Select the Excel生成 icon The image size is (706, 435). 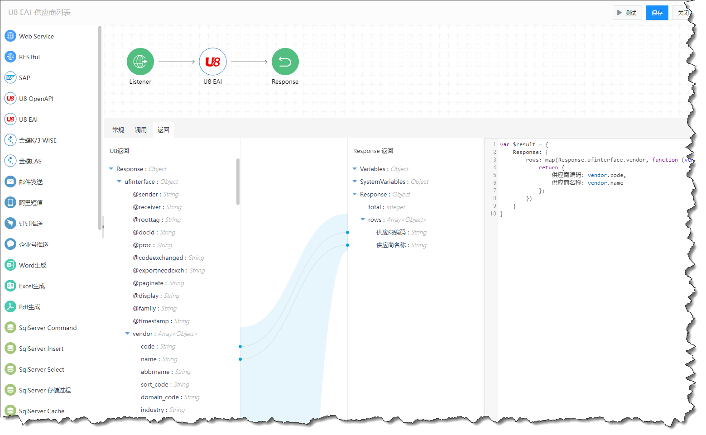10,286
